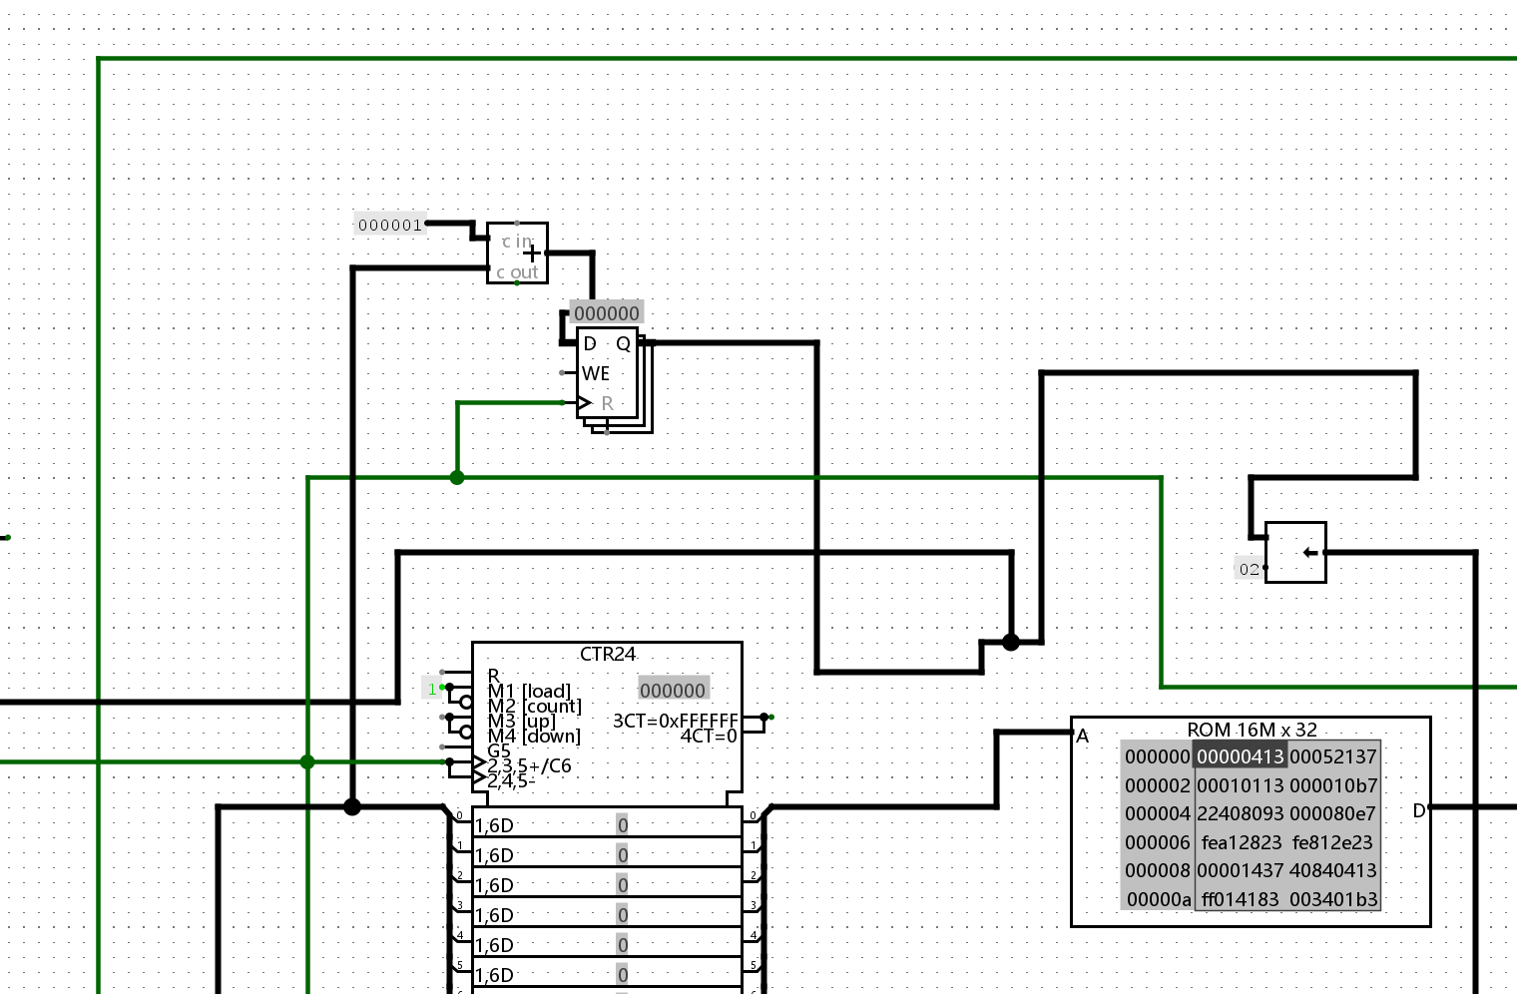Click the black wire junction left of the shifter
1517x994 pixels.
coord(1011,642)
